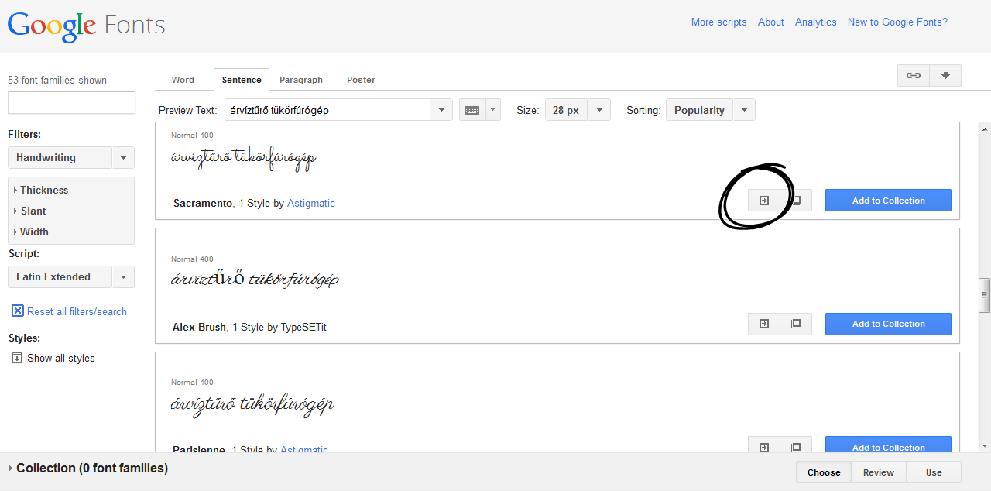Click the Google Fonts logo
The height and width of the screenshot is (491, 991).
point(86,26)
